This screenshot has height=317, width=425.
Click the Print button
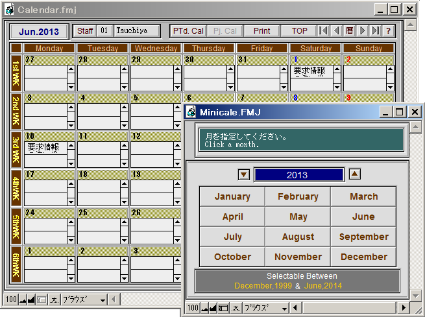pos(261,30)
